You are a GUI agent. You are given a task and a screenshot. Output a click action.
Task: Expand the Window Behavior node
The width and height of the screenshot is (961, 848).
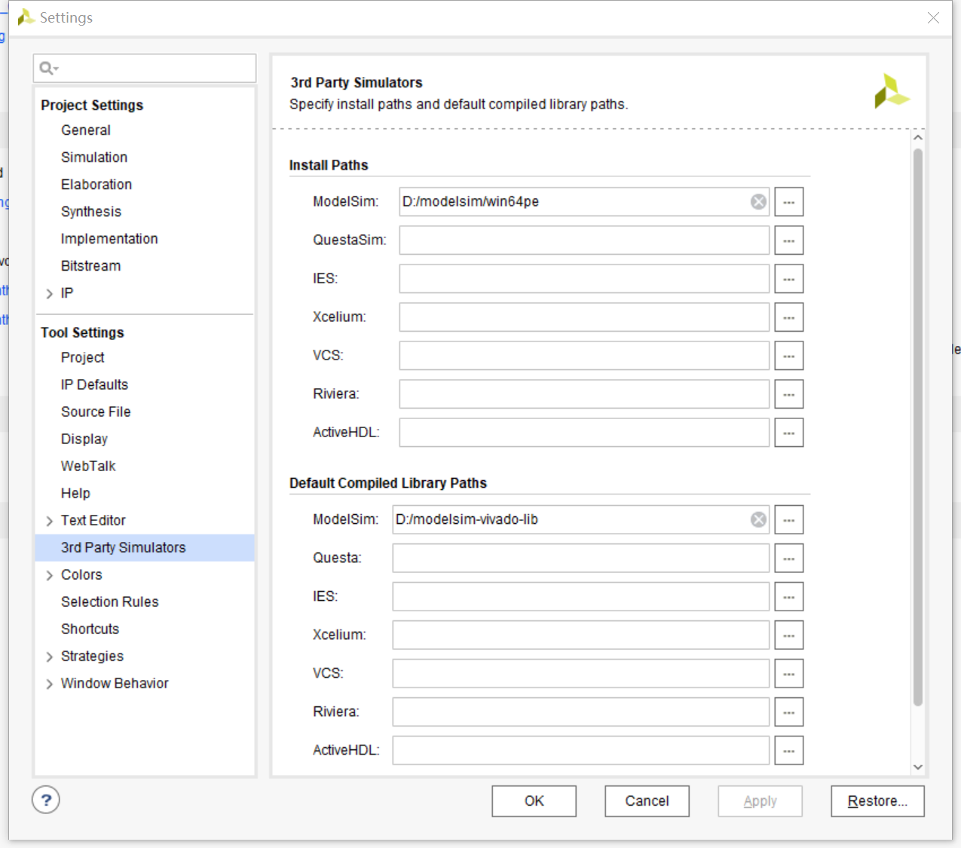pos(49,684)
